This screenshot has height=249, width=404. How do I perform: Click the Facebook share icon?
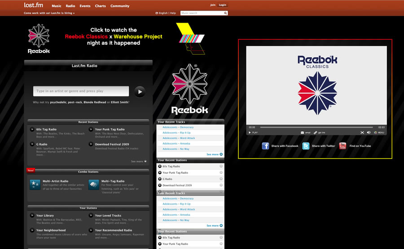tap(265, 146)
